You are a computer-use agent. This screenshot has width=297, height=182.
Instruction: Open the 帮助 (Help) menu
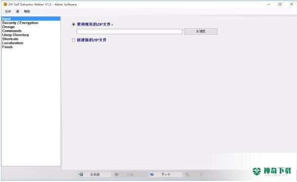coord(27,11)
